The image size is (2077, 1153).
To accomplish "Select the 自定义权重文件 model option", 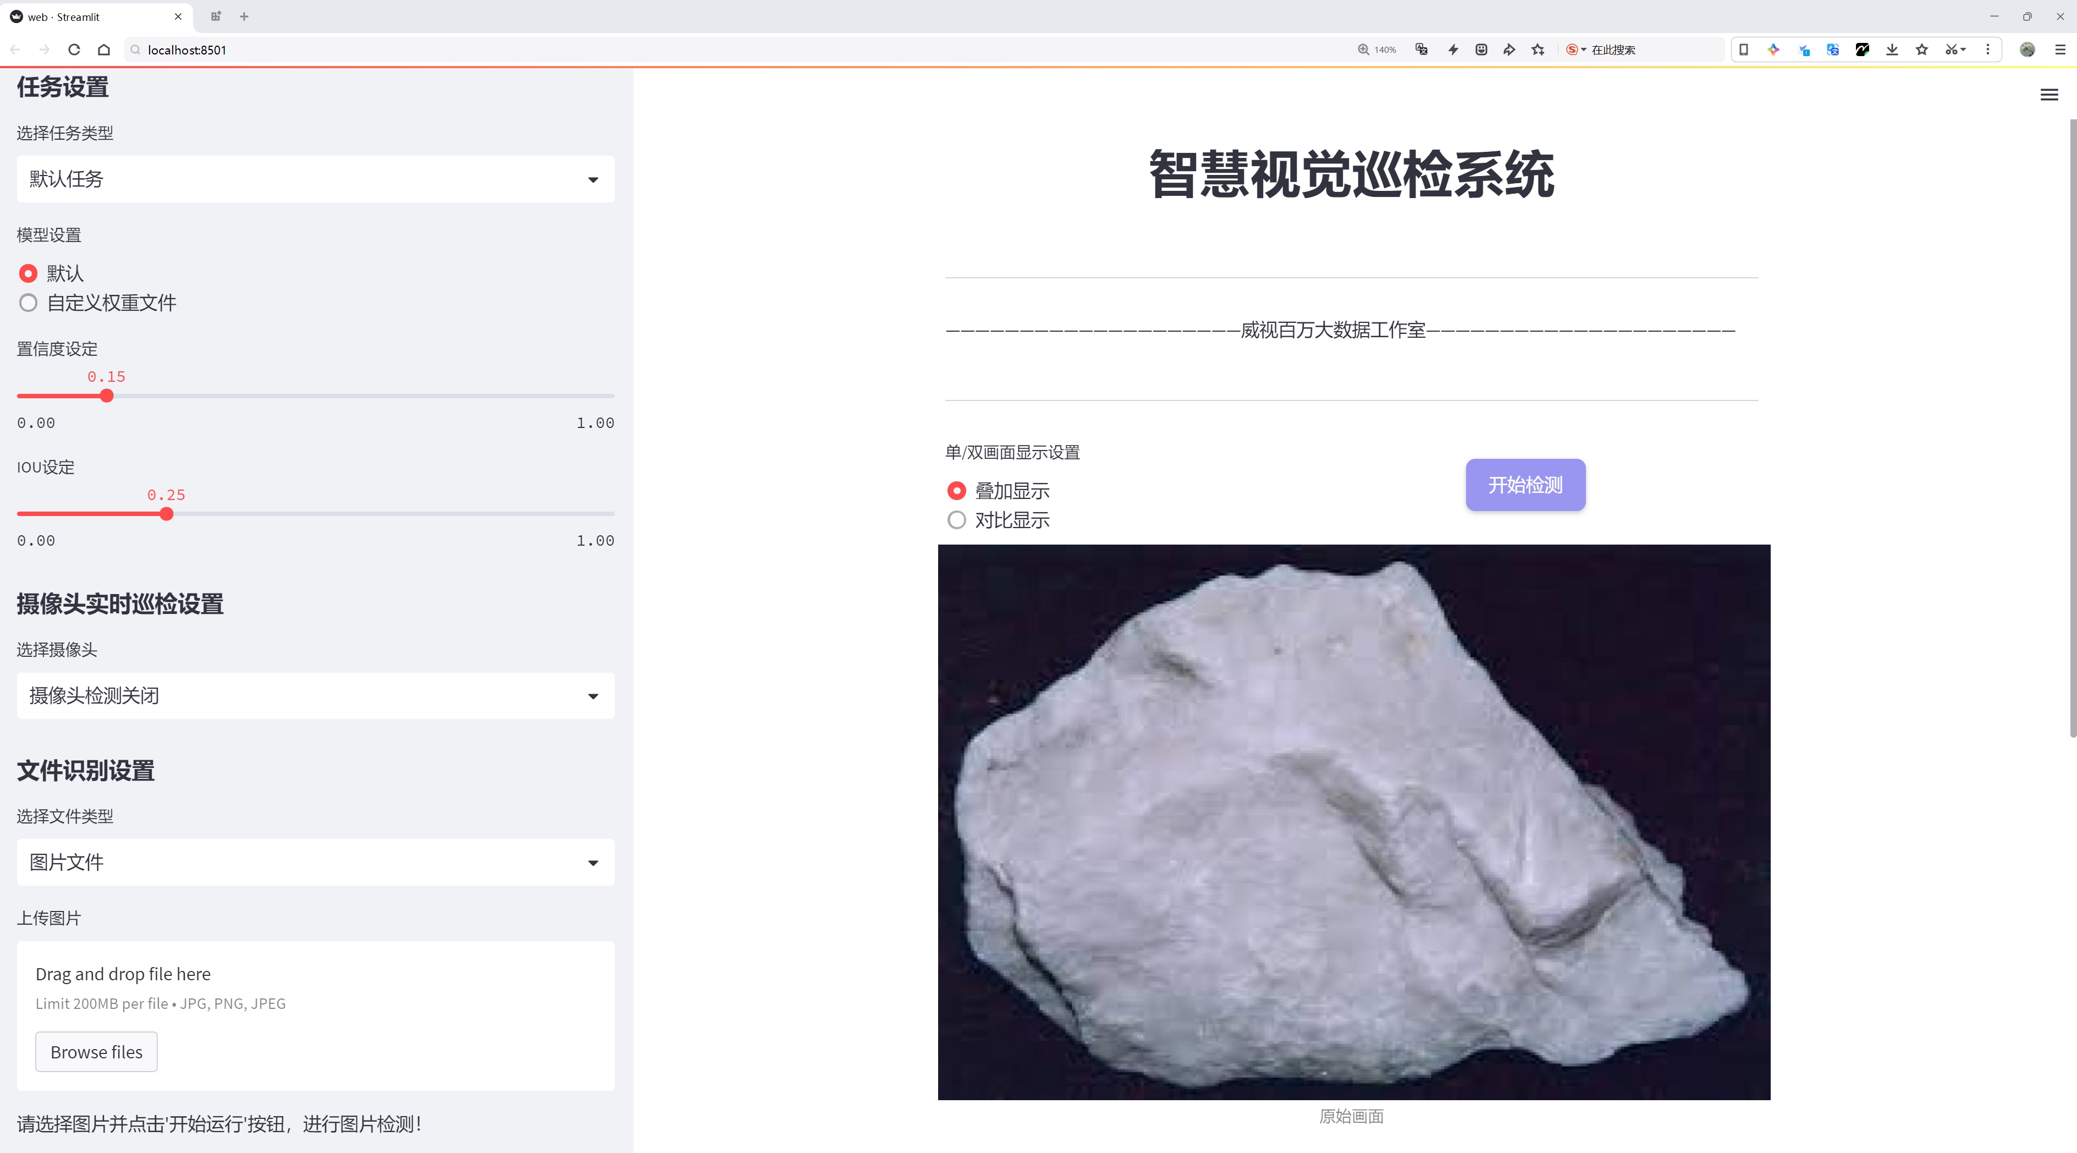I will [x=28, y=303].
